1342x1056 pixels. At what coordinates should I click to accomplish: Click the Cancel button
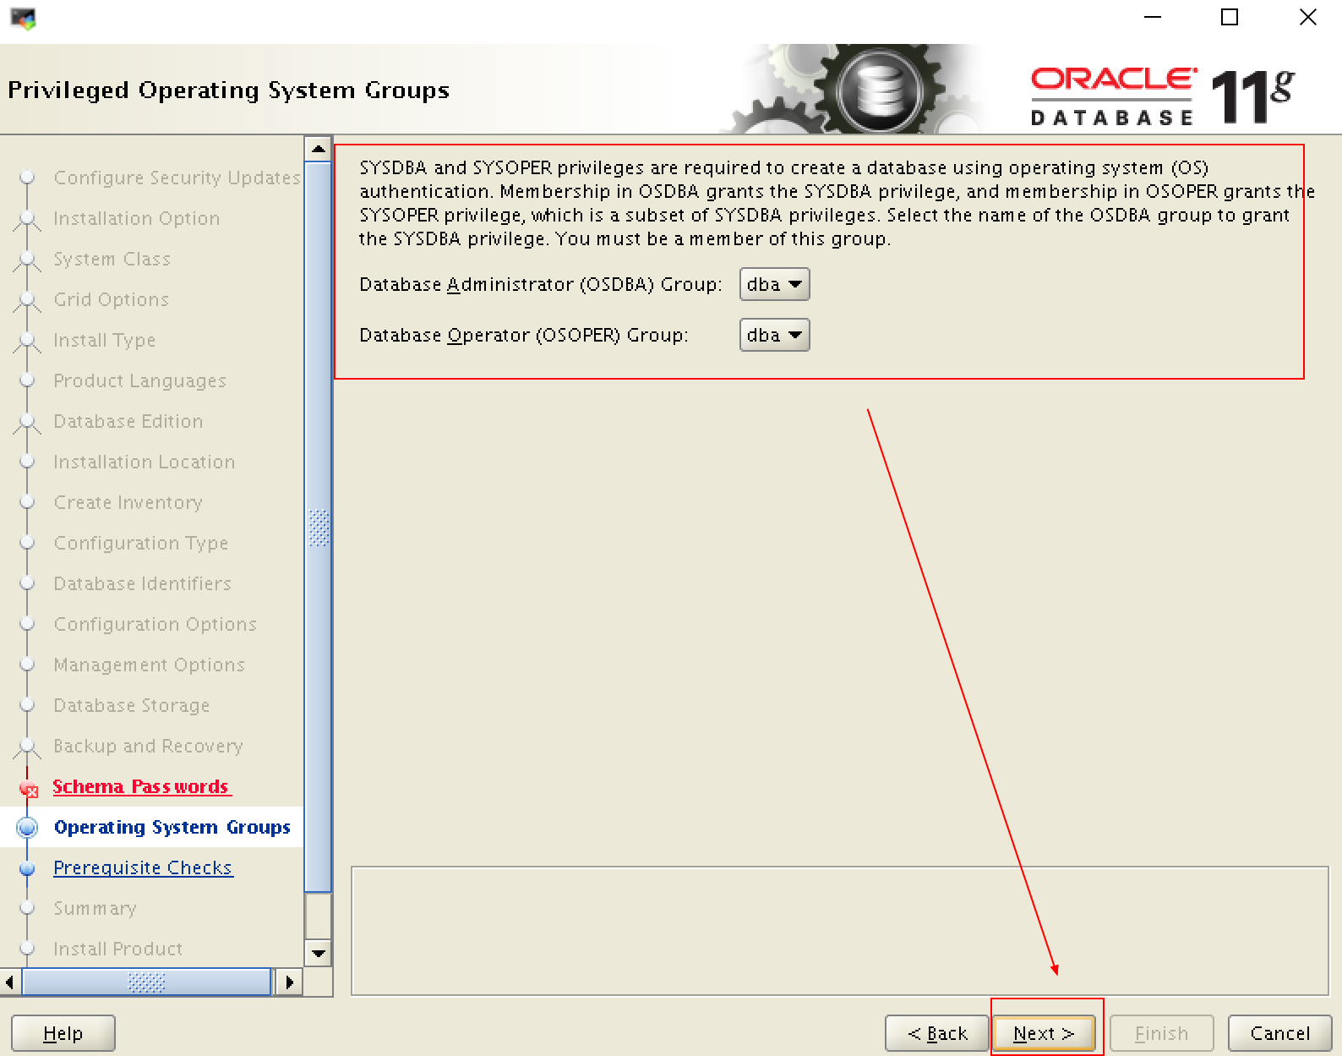coord(1279,1033)
